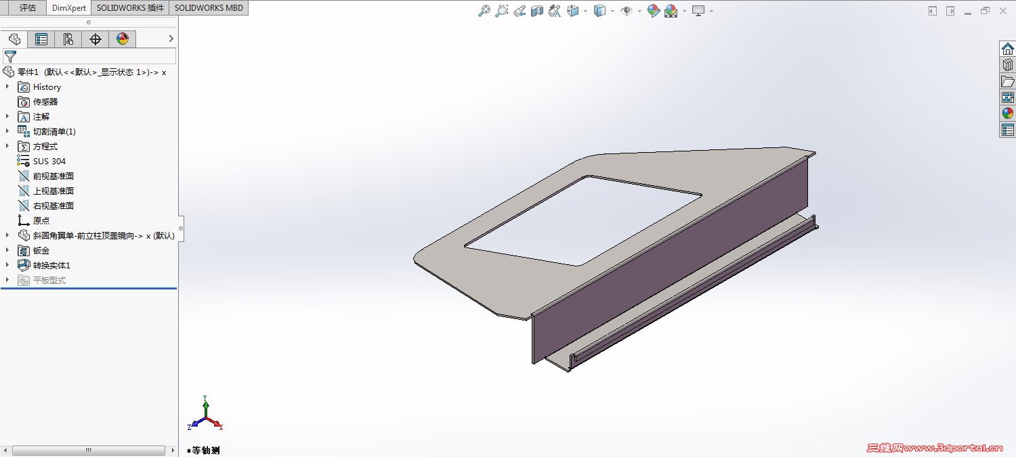
Task: Expand the 方程式 equations node
Action: click(7, 146)
